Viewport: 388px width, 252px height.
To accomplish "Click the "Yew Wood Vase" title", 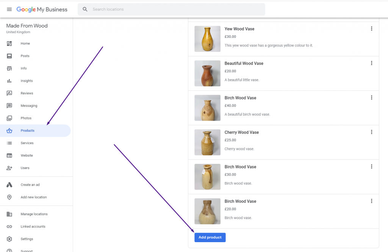I will [x=239, y=29].
